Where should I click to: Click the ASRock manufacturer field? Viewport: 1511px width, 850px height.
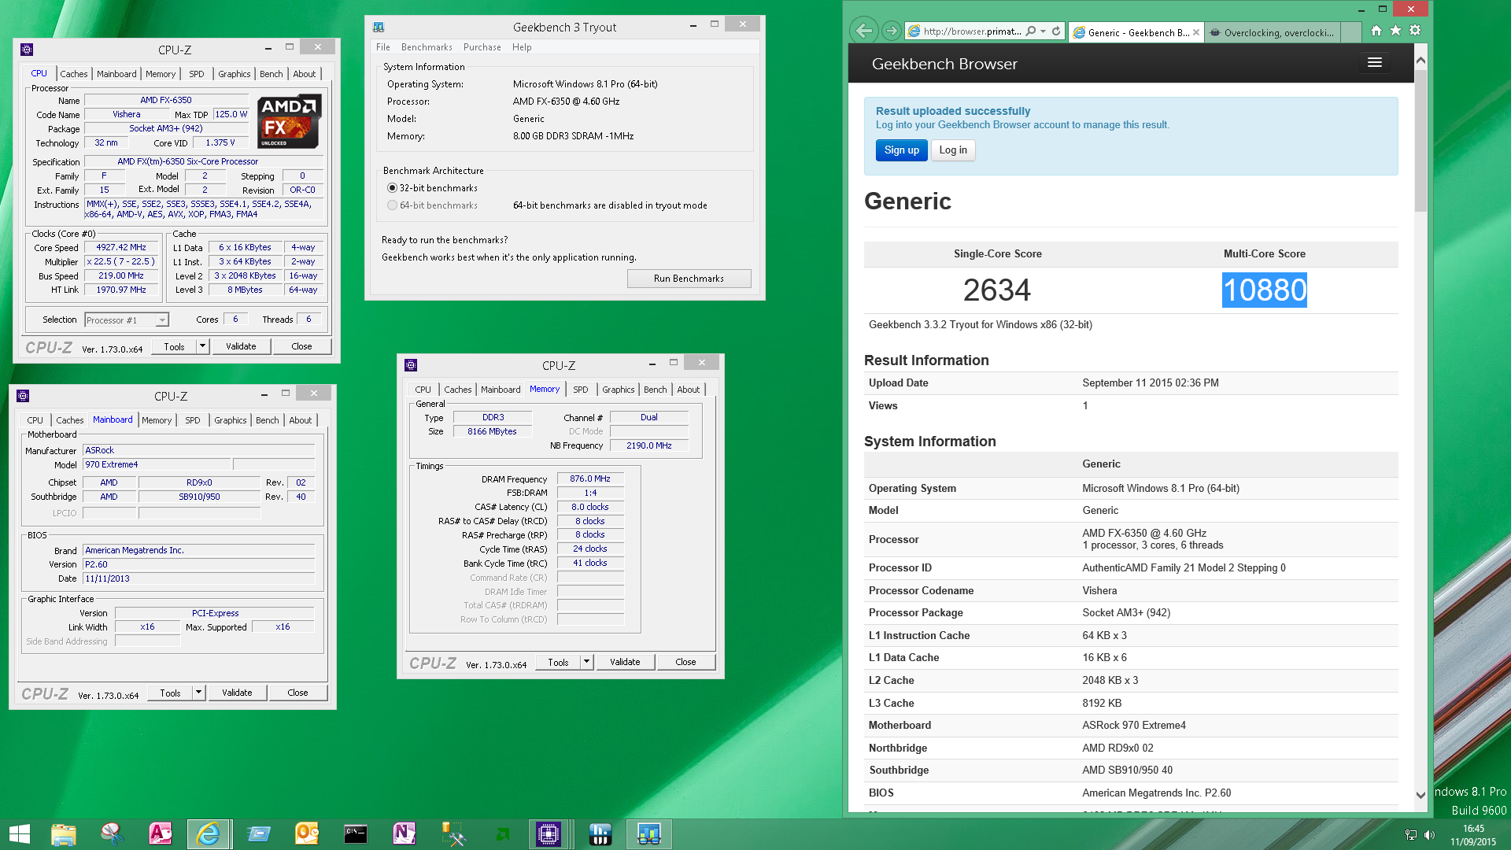coord(199,450)
